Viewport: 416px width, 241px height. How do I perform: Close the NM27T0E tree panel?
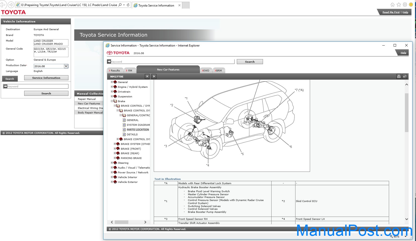point(147,76)
